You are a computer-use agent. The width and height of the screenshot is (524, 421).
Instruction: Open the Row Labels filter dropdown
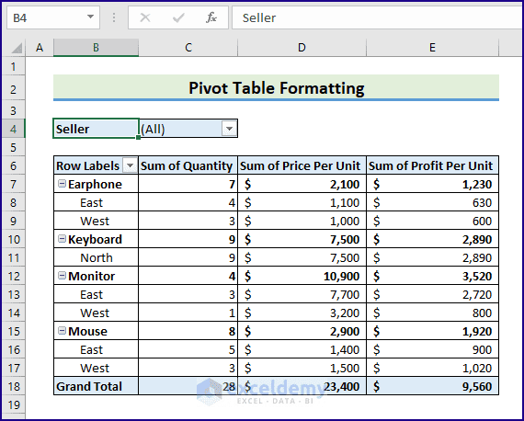point(131,165)
